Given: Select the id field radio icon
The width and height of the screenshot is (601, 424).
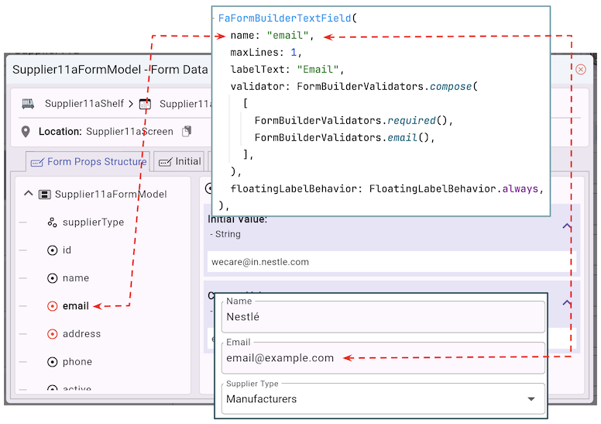Looking at the screenshot, I should pos(52,250).
